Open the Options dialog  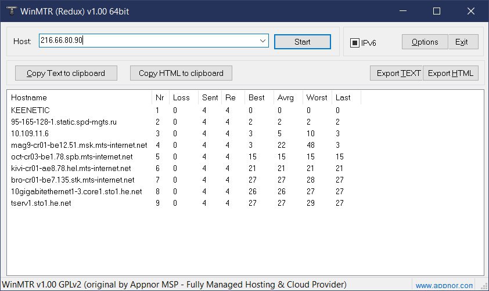tap(425, 42)
